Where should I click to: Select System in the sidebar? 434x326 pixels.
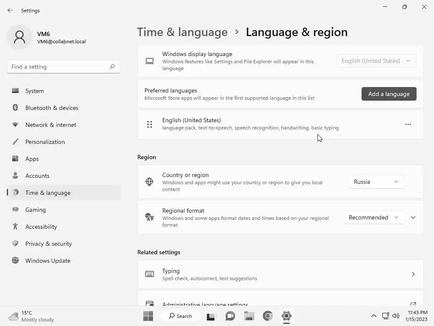pyautogui.click(x=64, y=91)
